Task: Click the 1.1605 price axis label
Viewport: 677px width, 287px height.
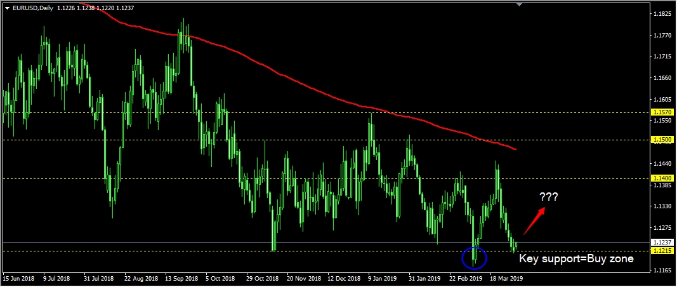Action: 662,100
